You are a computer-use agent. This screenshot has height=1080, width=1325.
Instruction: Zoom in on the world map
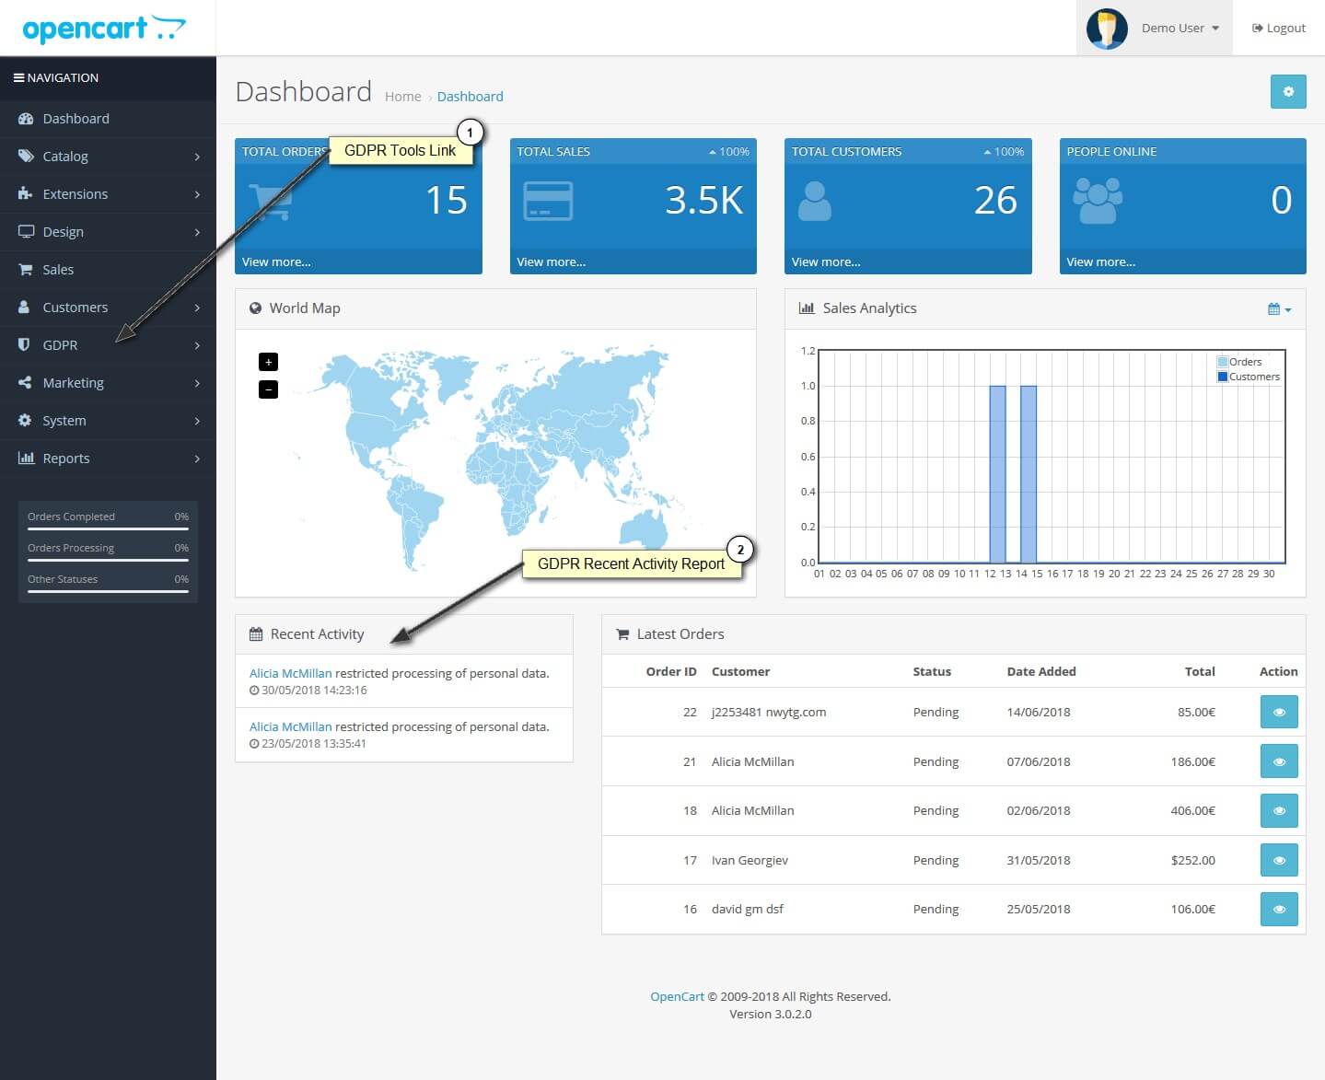[268, 362]
